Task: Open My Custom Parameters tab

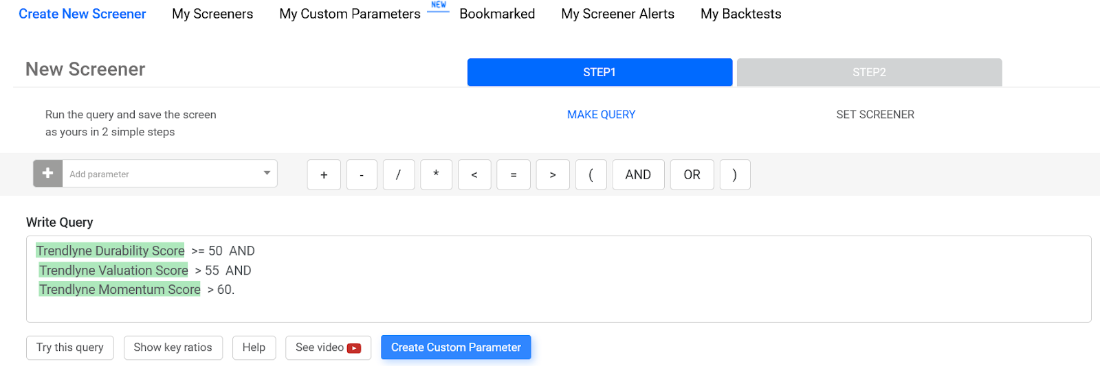Action: coord(350,14)
